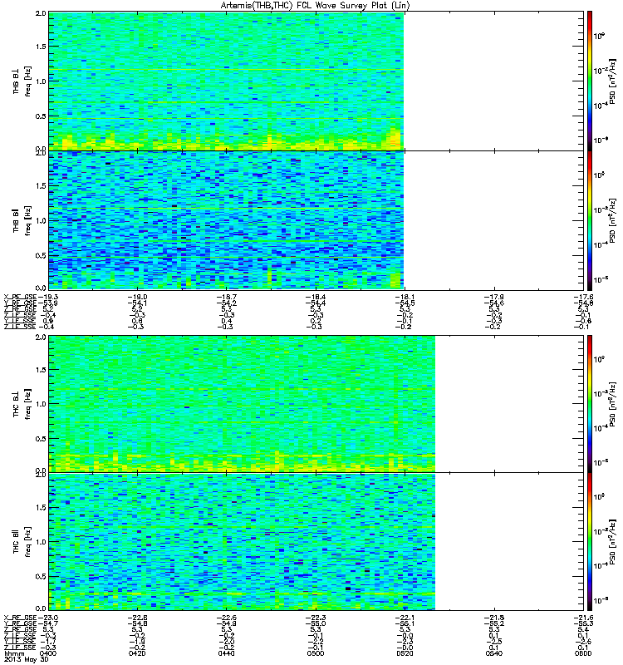Click the PSD label beside the THC B-perpendicular color bar

coord(613,404)
